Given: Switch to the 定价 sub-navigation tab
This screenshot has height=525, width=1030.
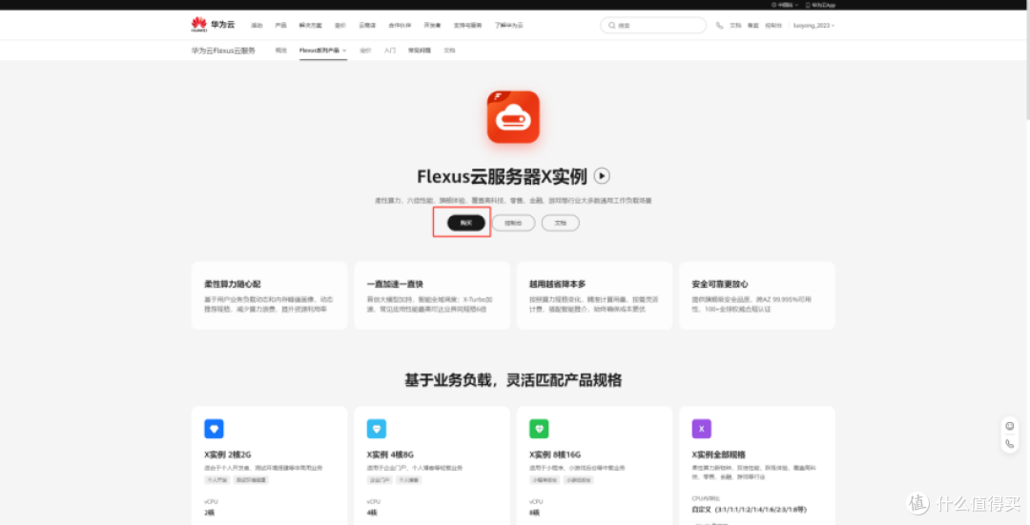Looking at the screenshot, I should pos(365,50).
